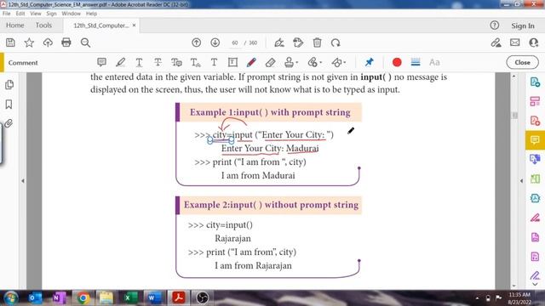Image resolution: width=545 pixels, height=306 pixels.
Task: Open the Sign menu
Action: point(51,14)
